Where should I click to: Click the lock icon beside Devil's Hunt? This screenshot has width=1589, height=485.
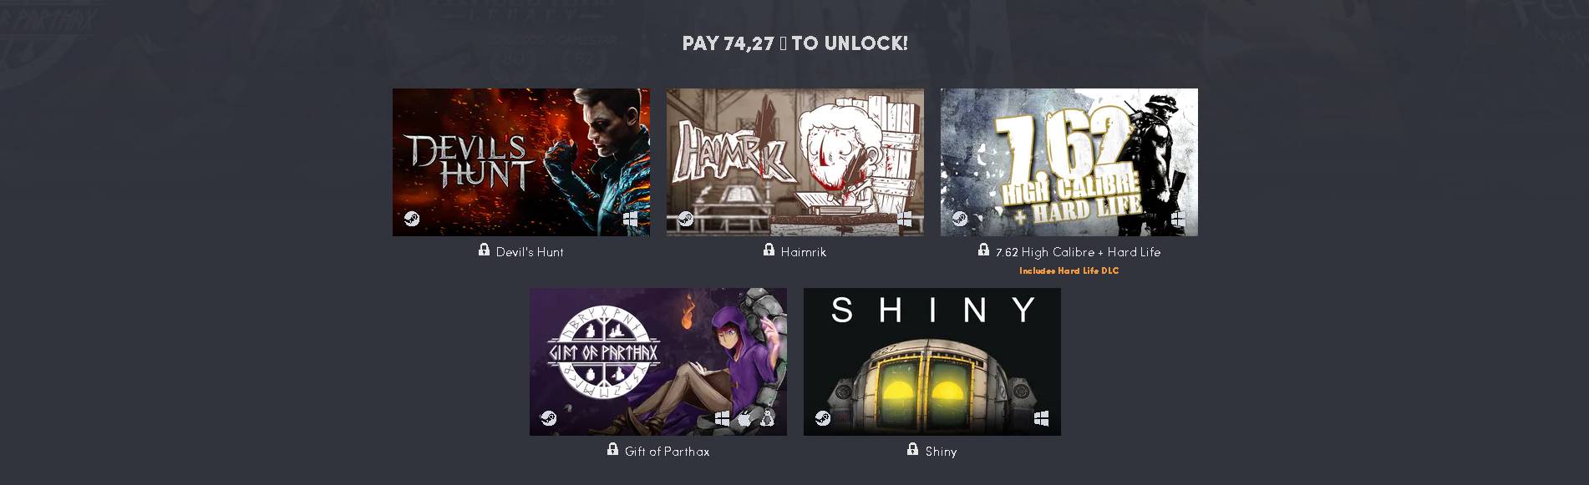pos(484,250)
